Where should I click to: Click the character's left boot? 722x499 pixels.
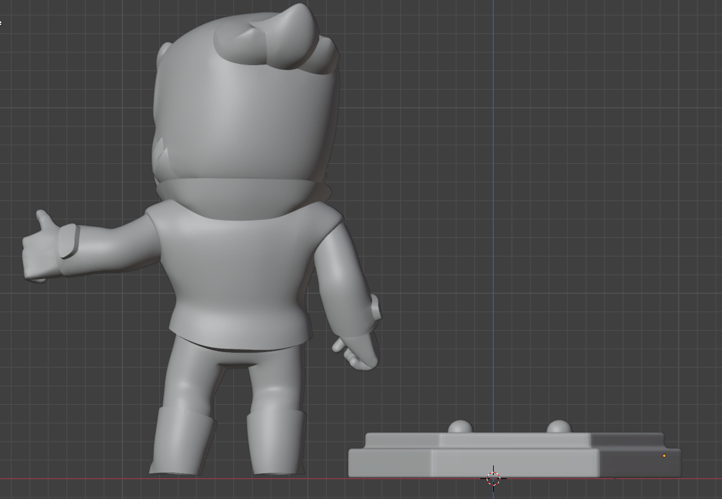pos(182,440)
